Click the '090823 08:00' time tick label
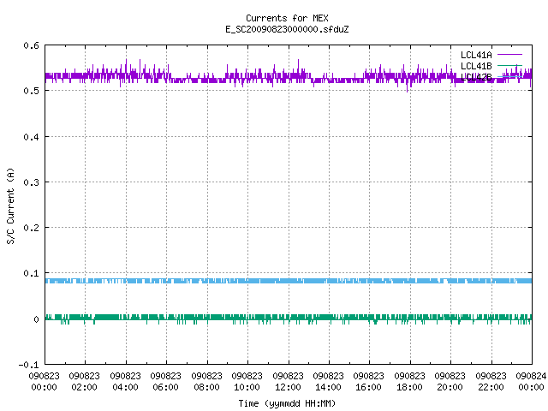 click(x=206, y=382)
